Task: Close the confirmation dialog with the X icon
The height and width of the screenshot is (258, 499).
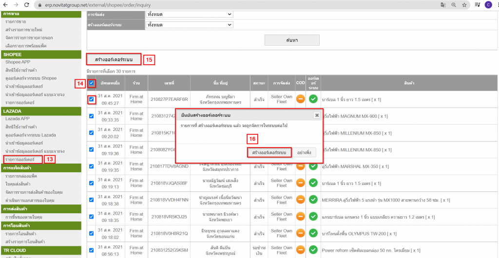Action: pos(317,115)
